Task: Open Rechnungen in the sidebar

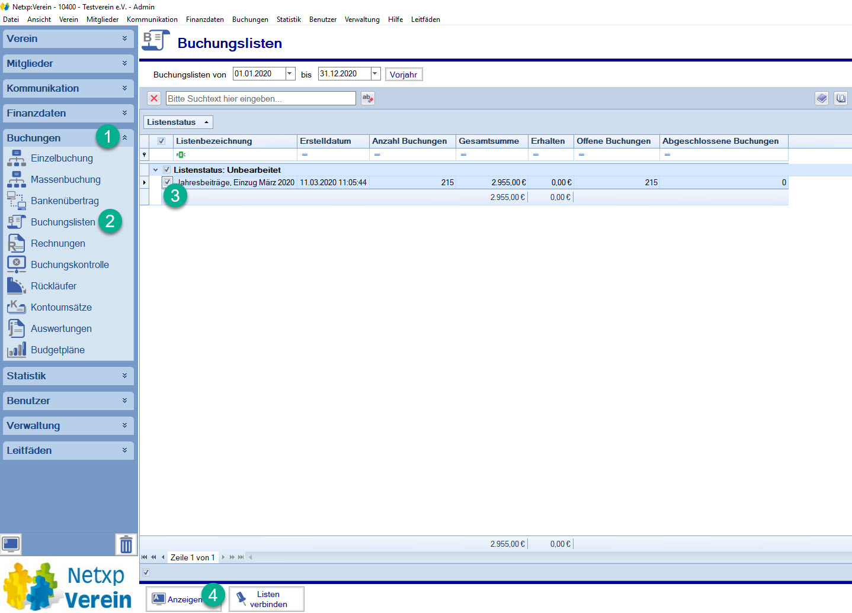Action: 57,244
